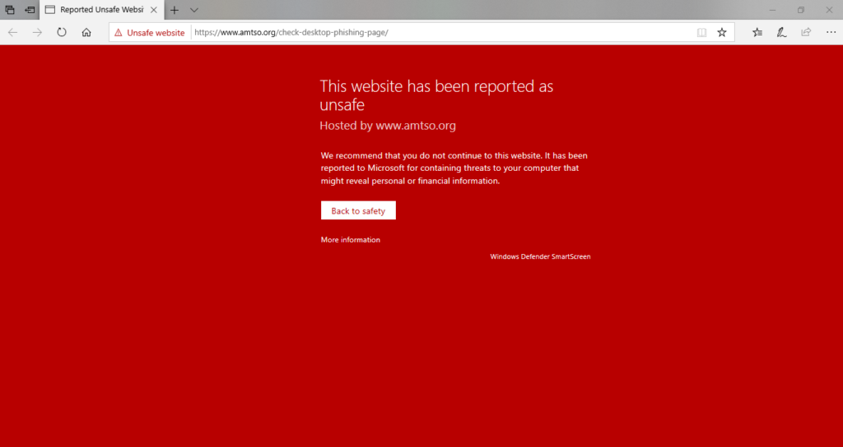This screenshot has height=447, width=843.
Task: Click the Unsafe website warning badge
Action: pos(150,32)
